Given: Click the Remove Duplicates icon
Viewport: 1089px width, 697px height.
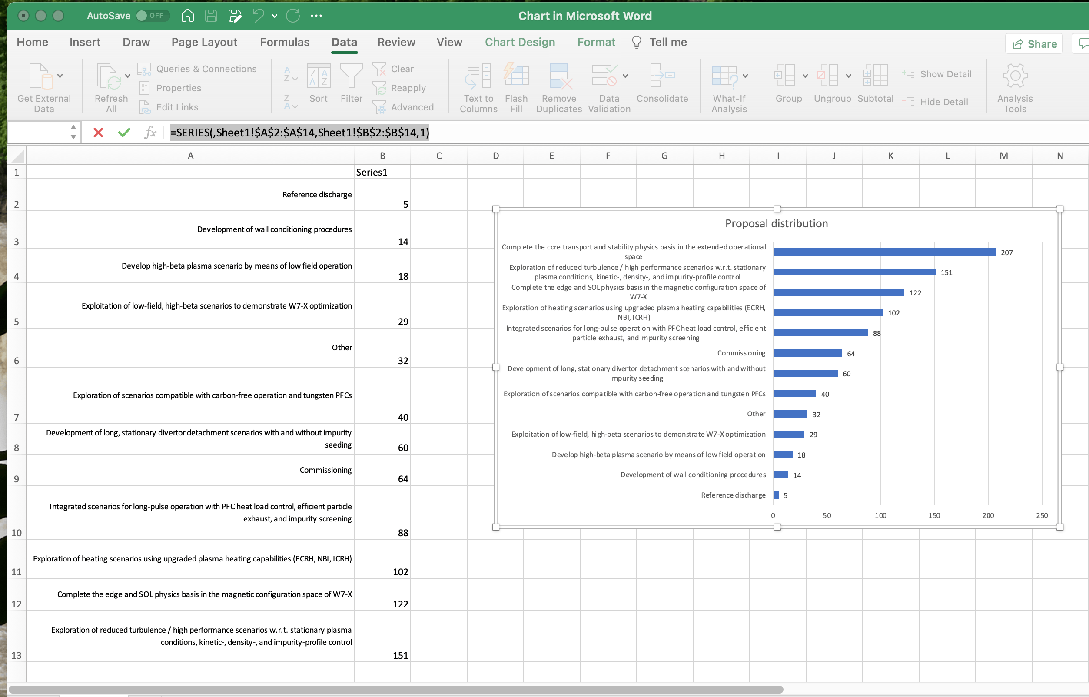Looking at the screenshot, I should coord(559,76).
